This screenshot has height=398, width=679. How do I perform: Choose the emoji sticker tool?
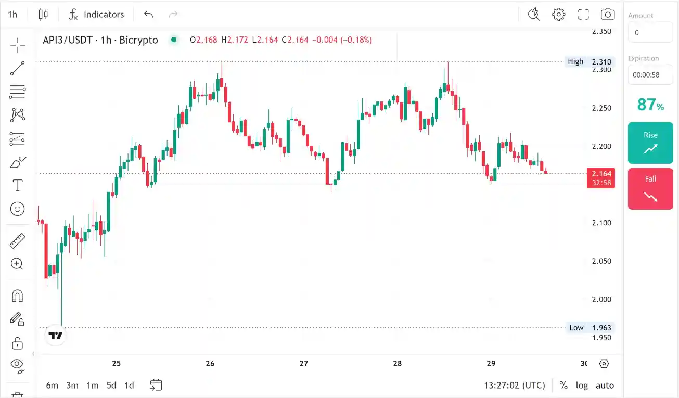[x=18, y=209]
